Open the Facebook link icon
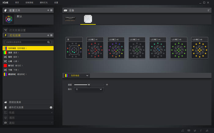The height and width of the screenshot is (133, 214). tap(201, 131)
